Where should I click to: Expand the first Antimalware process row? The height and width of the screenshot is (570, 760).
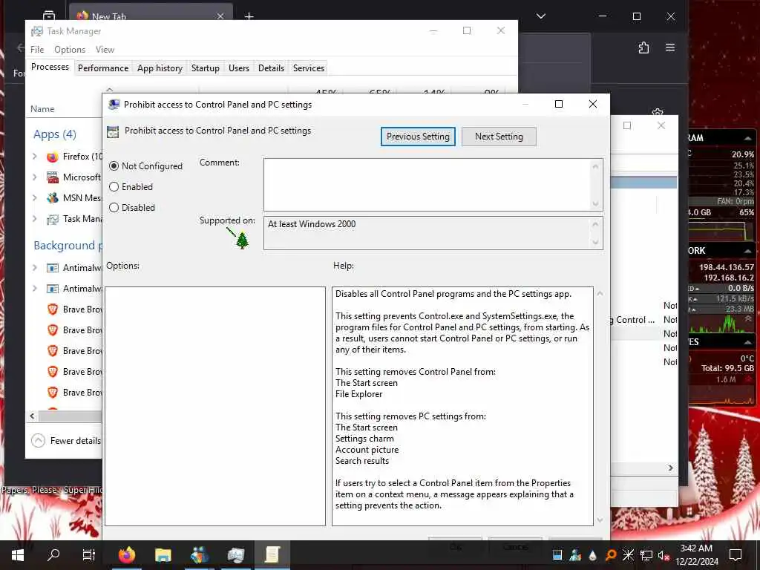tap(35, 267)
